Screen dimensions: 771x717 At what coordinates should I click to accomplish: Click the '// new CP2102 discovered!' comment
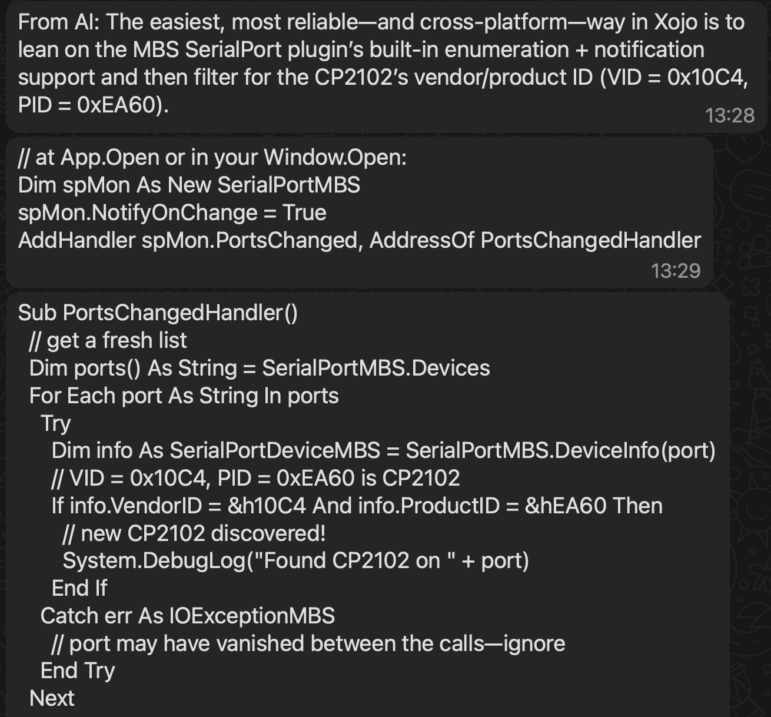pyautogui.click(x=194, y=533)
